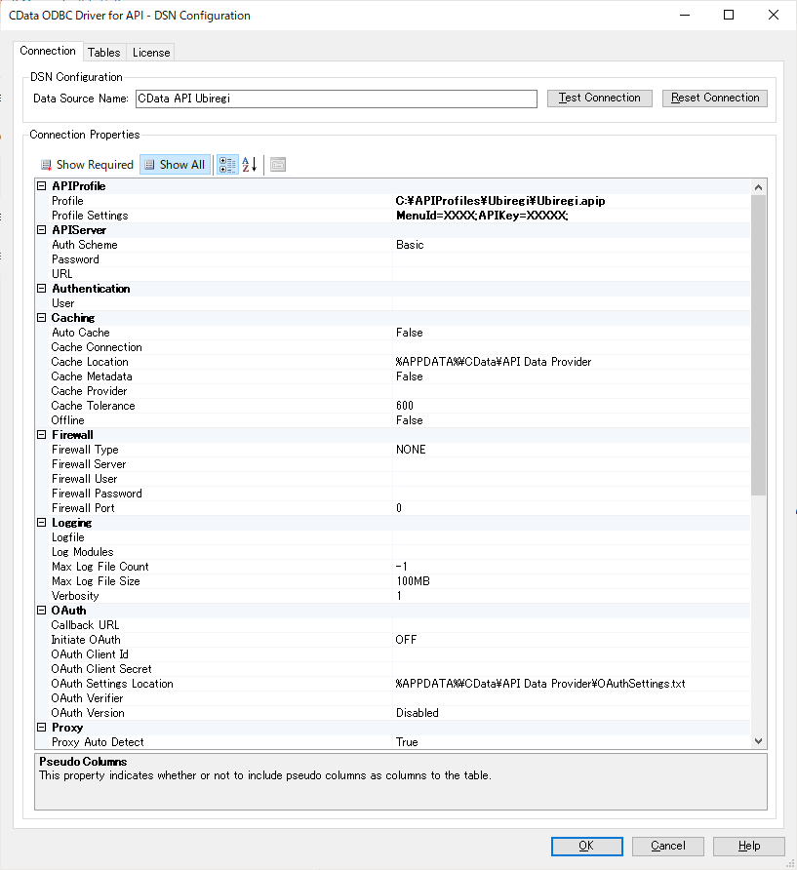Image resolution: width=797 pixels, height=870 pixels.
Task: Collapse the Authentication category
Action: [42, 289]
